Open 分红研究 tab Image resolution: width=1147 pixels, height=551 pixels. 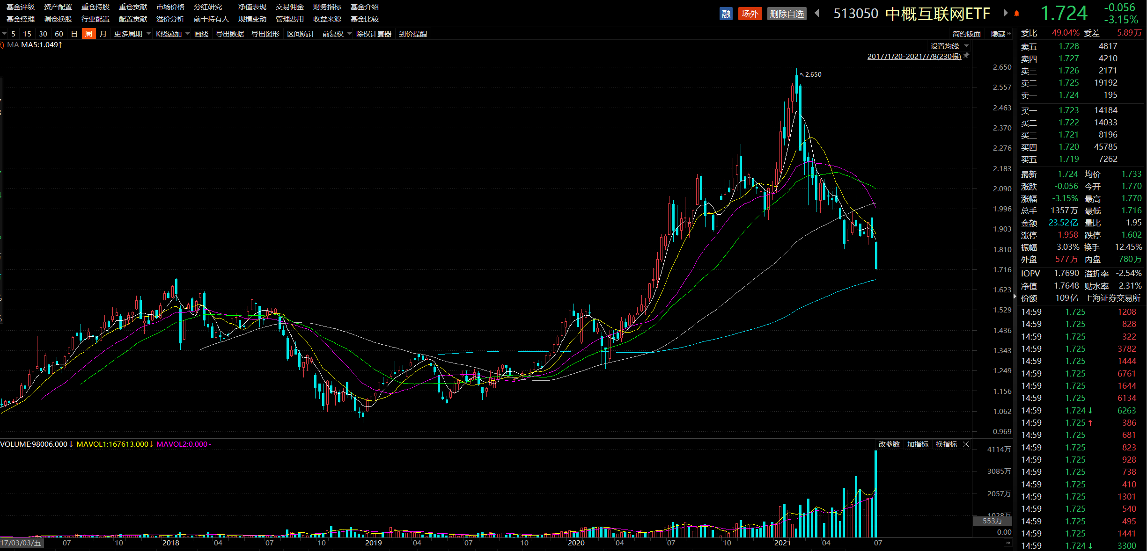click(x=208, y=7)
